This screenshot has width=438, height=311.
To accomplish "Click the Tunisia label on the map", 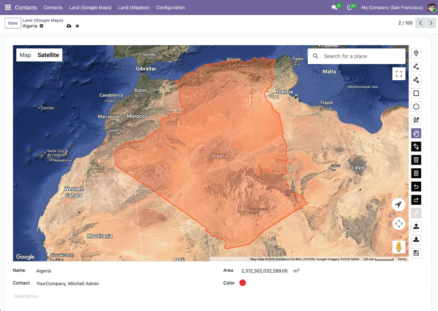I will click(x=284, y=91).
